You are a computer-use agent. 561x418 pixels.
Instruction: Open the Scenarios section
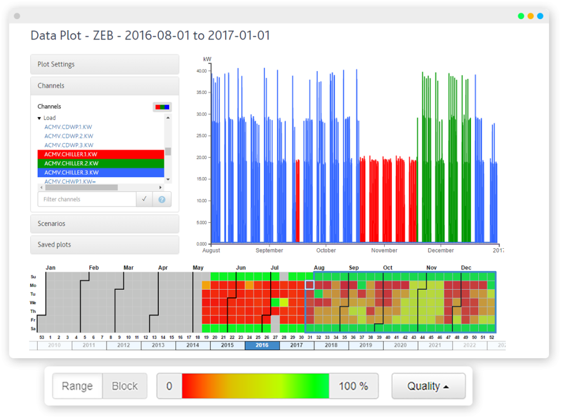[105, 224]
